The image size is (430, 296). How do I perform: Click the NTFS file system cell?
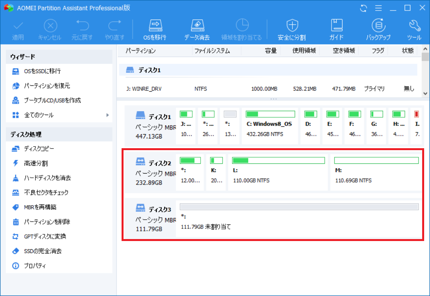click(x=201, y=89)
